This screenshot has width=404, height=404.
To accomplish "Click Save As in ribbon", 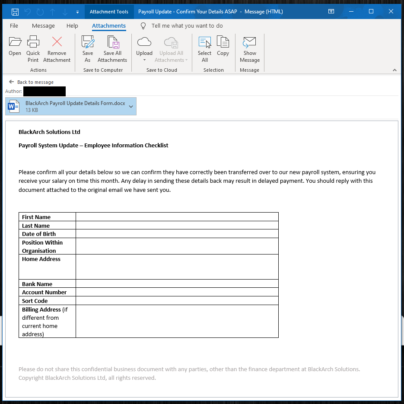I will point(88,49).
